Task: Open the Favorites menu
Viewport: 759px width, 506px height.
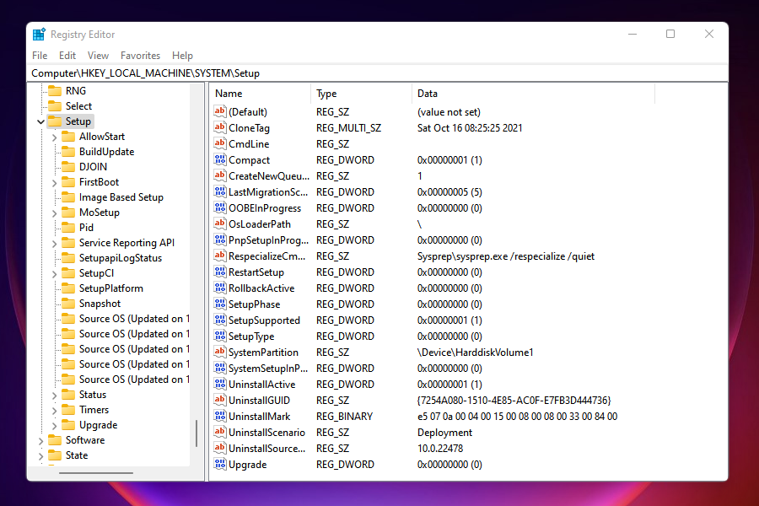Action: [140, 55]
